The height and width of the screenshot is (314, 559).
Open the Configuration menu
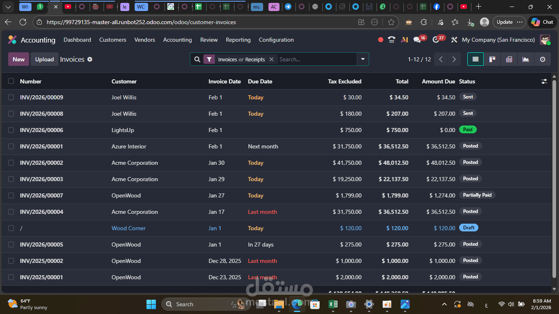point(276,40)
